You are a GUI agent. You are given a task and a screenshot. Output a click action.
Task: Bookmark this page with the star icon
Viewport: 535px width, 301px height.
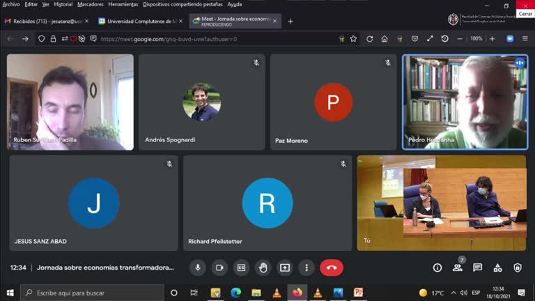click(353, 39)
